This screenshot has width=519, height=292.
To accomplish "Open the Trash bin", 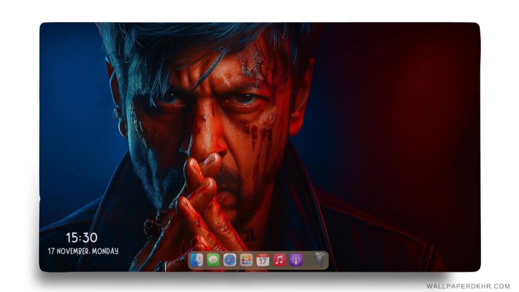I will (319, 260).
